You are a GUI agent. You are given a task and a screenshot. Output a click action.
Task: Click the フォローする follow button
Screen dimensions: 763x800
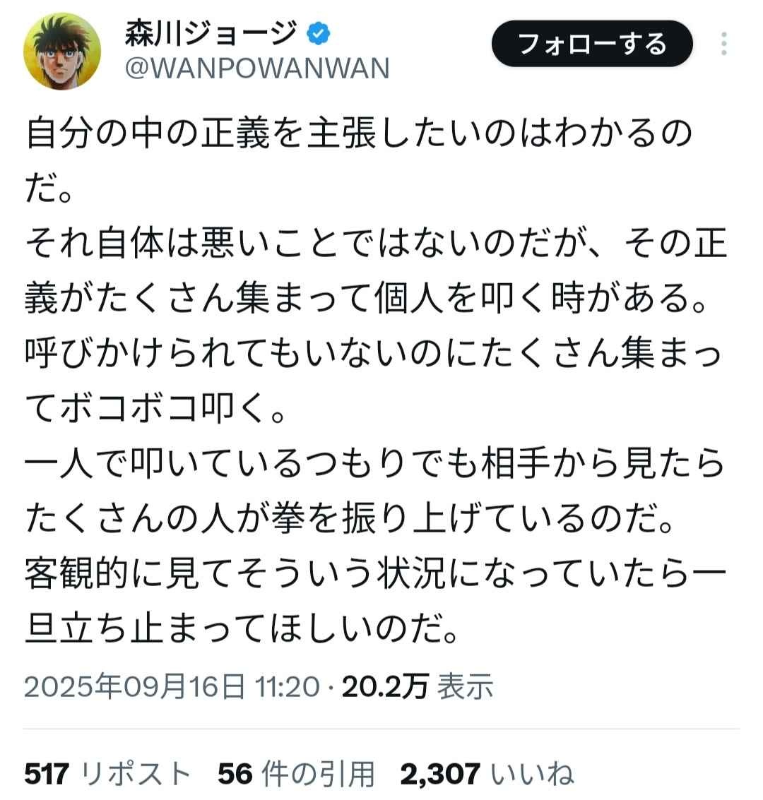tap(592, 44)
